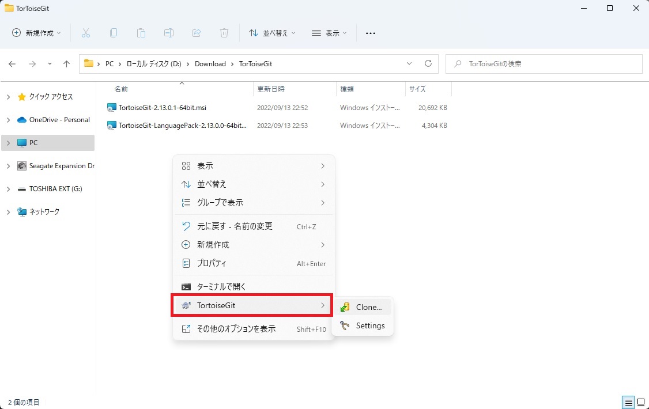Go back with the left arrow
The height and width of the screenshot is (409, 649).
tap(12, 64)
